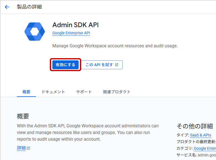
Task: Open the Google Enterprise API link
Action: [x=71, y=33]
